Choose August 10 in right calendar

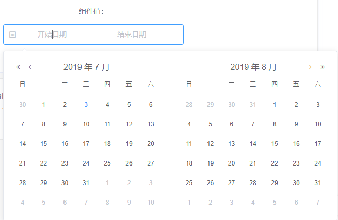click(x=318, y=124)
